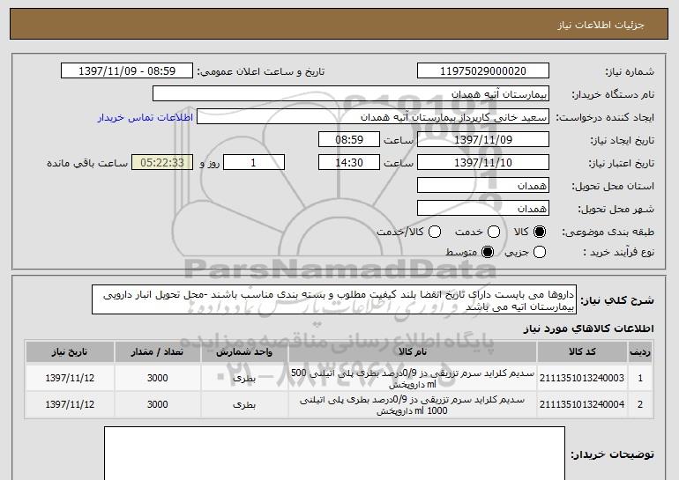679x480 pixels.
Task: Click the delivery city field همدان
Action: (x=483, y=209)
